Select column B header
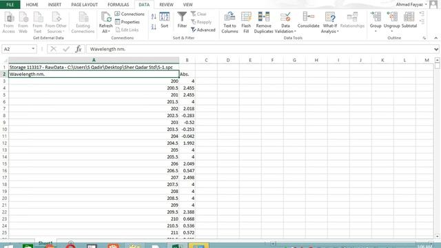This screenshot has height=248, width=441. click(187, 60)
